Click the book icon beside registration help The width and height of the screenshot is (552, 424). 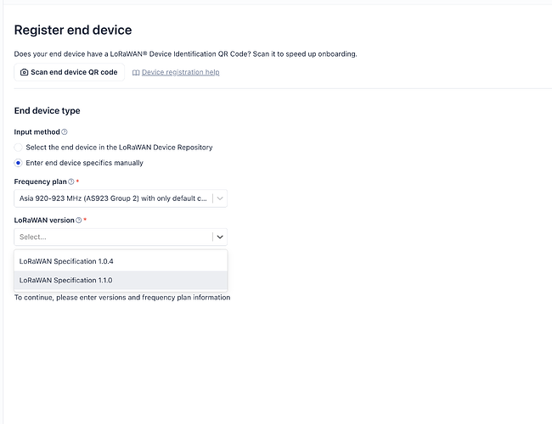click(x=136, y=72)
